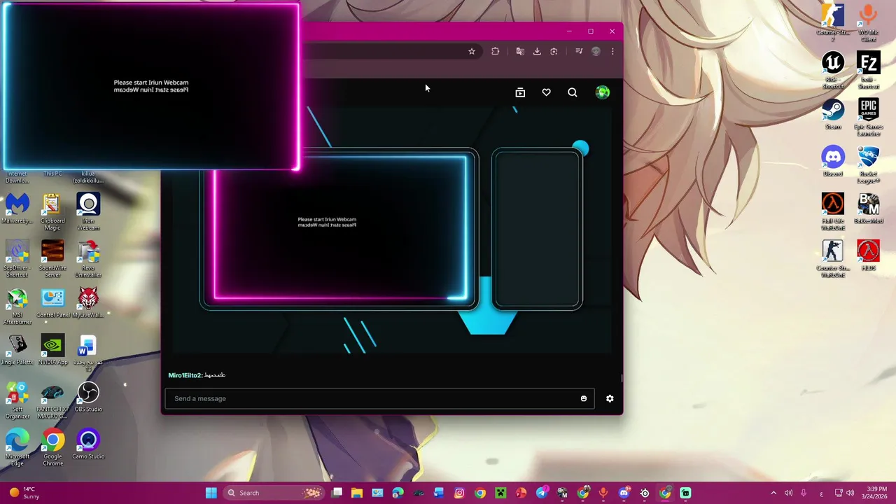
Task: Select the Clipboard Magic desktop icon
Action: click(52, 212)
